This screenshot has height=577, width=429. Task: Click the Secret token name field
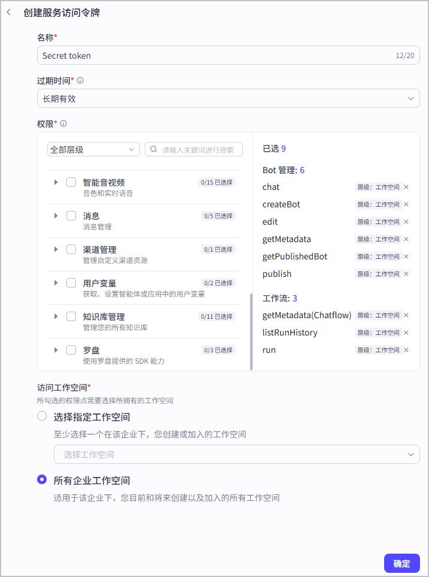[x=229, y=56]
